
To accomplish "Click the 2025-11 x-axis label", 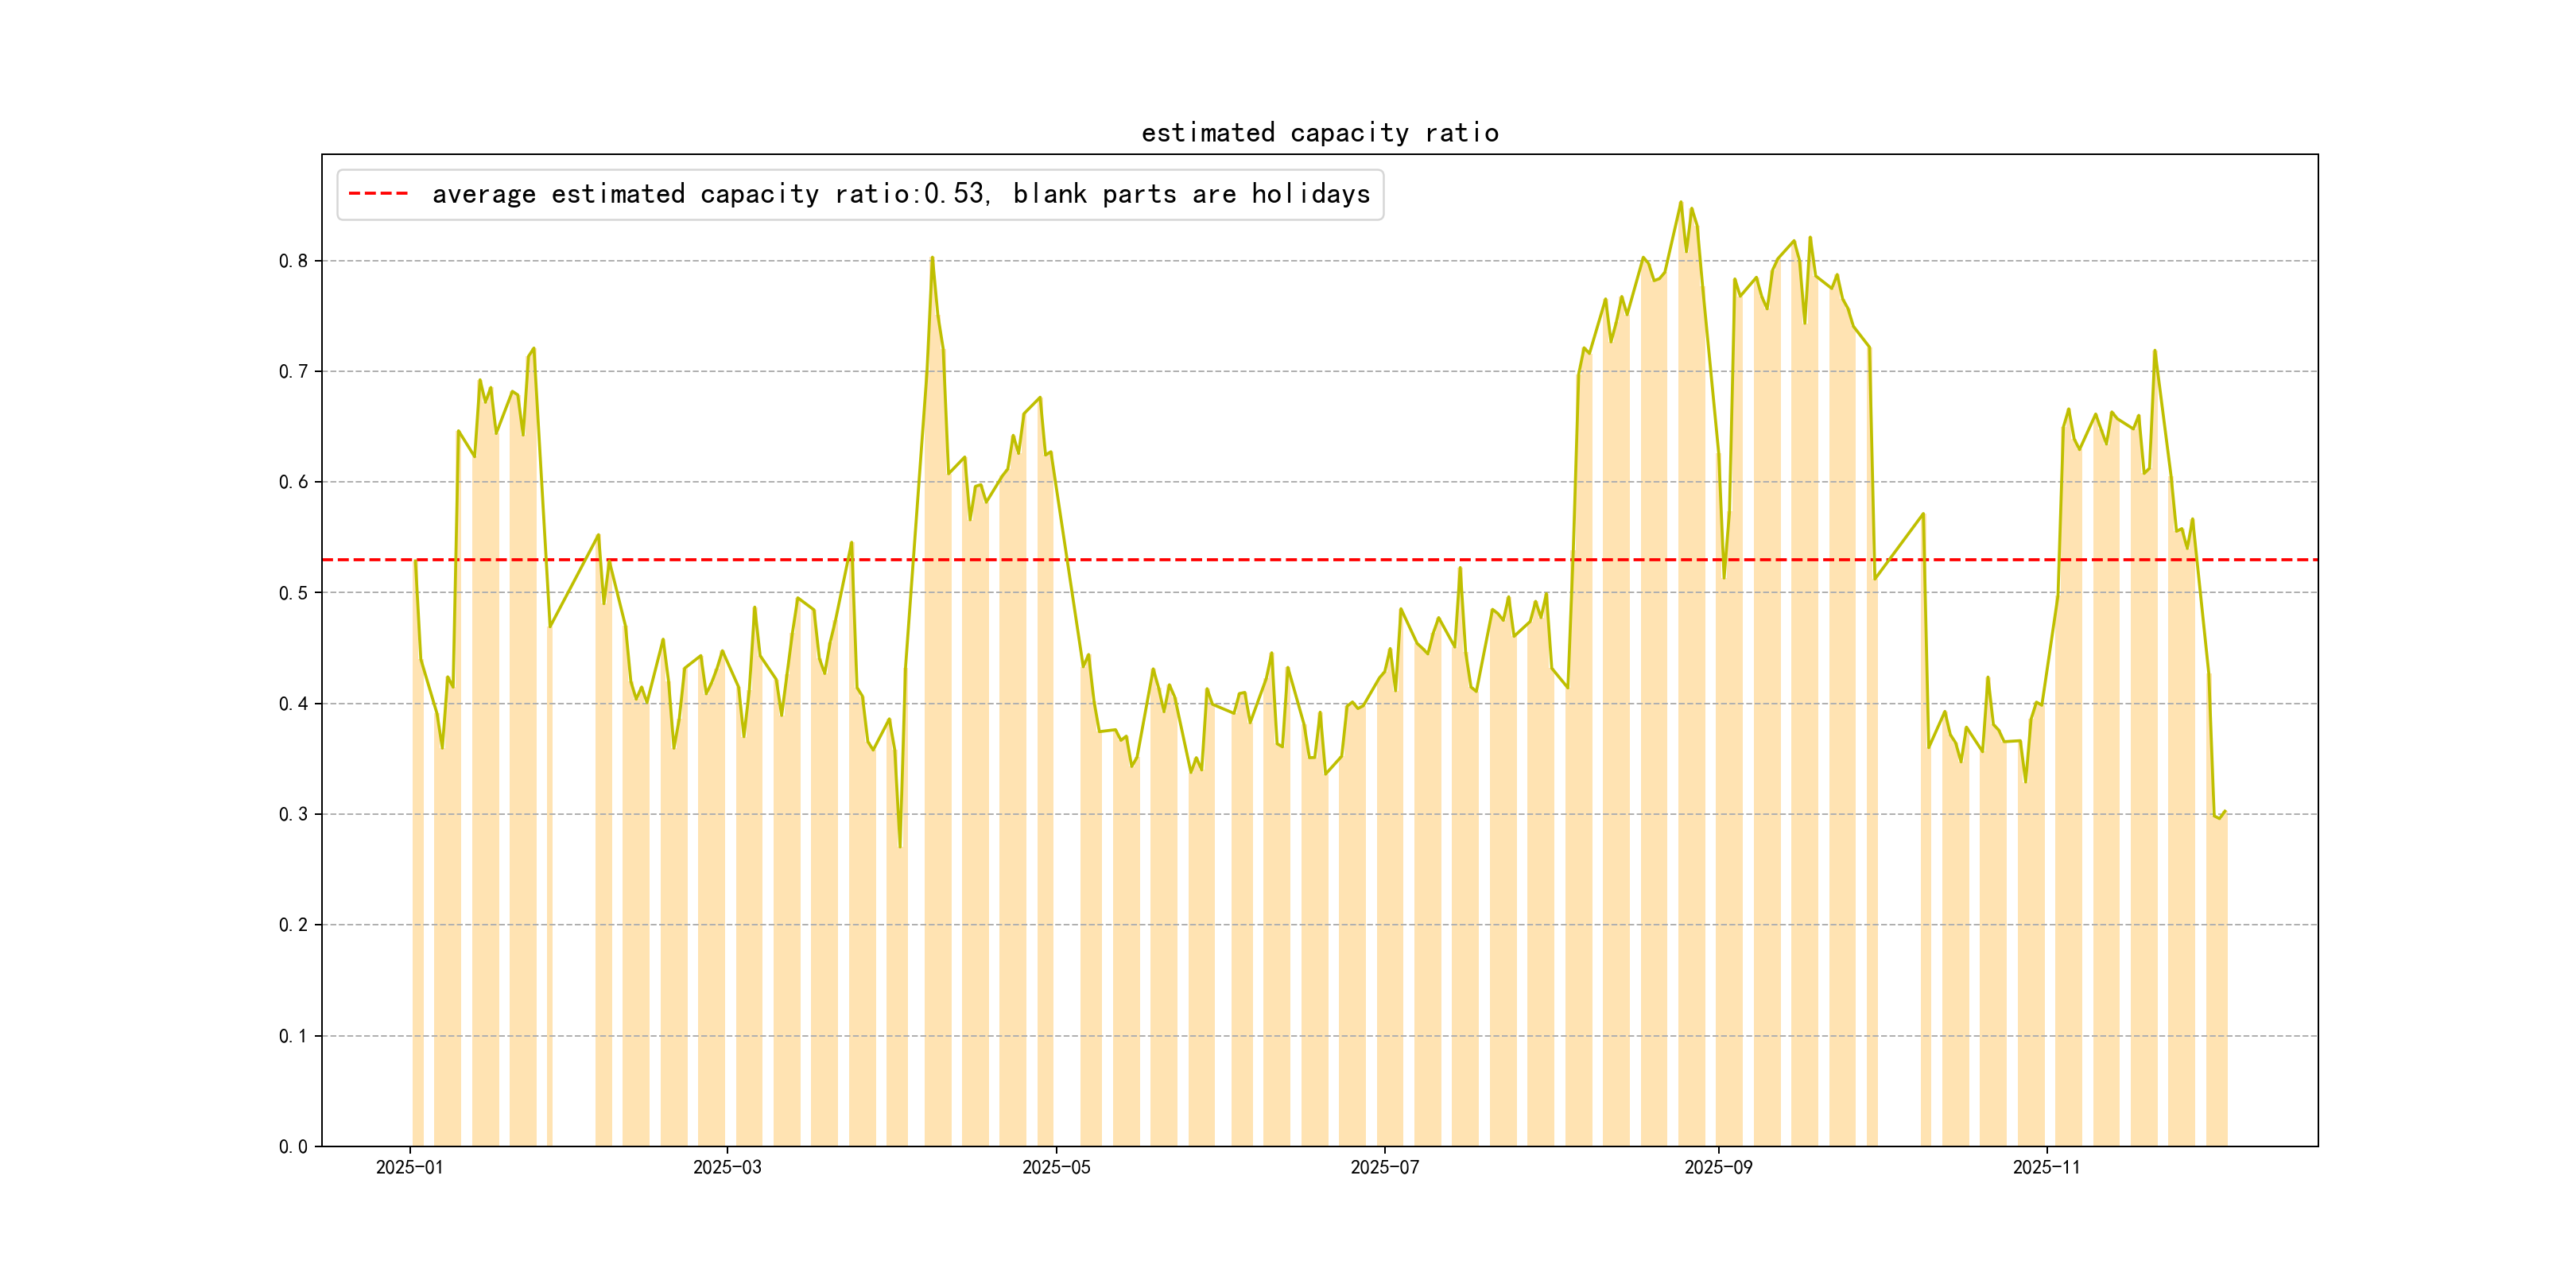I will (x=2046, y=1167).
